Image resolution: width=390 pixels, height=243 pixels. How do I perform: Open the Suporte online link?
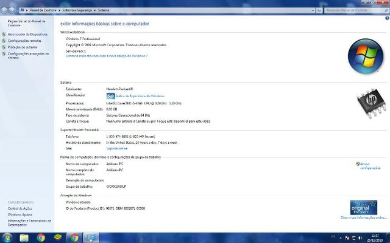click(117, 148)
